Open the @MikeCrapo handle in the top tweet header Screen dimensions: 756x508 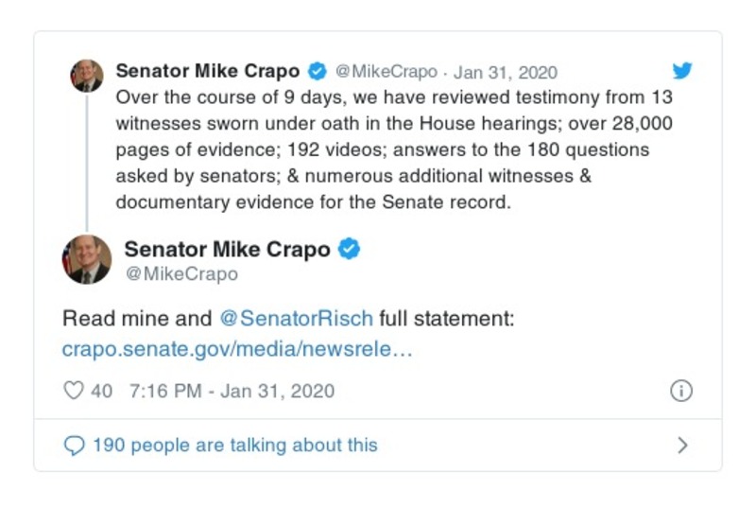point(386,72)
